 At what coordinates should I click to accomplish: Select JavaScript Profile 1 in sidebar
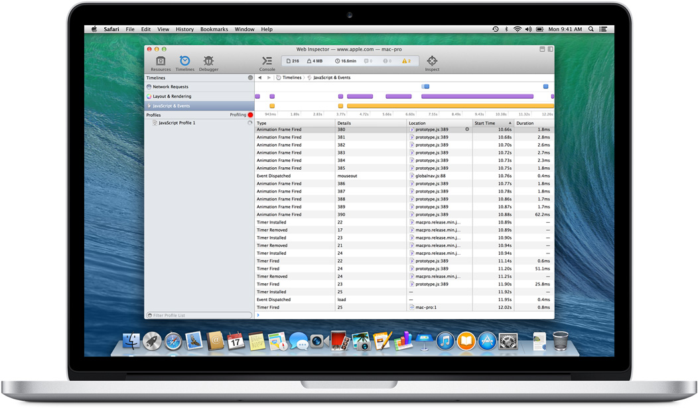point(176,123)
